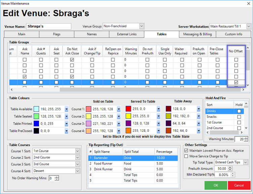Select the Food Runner tip split row

[x=133, y=164]
